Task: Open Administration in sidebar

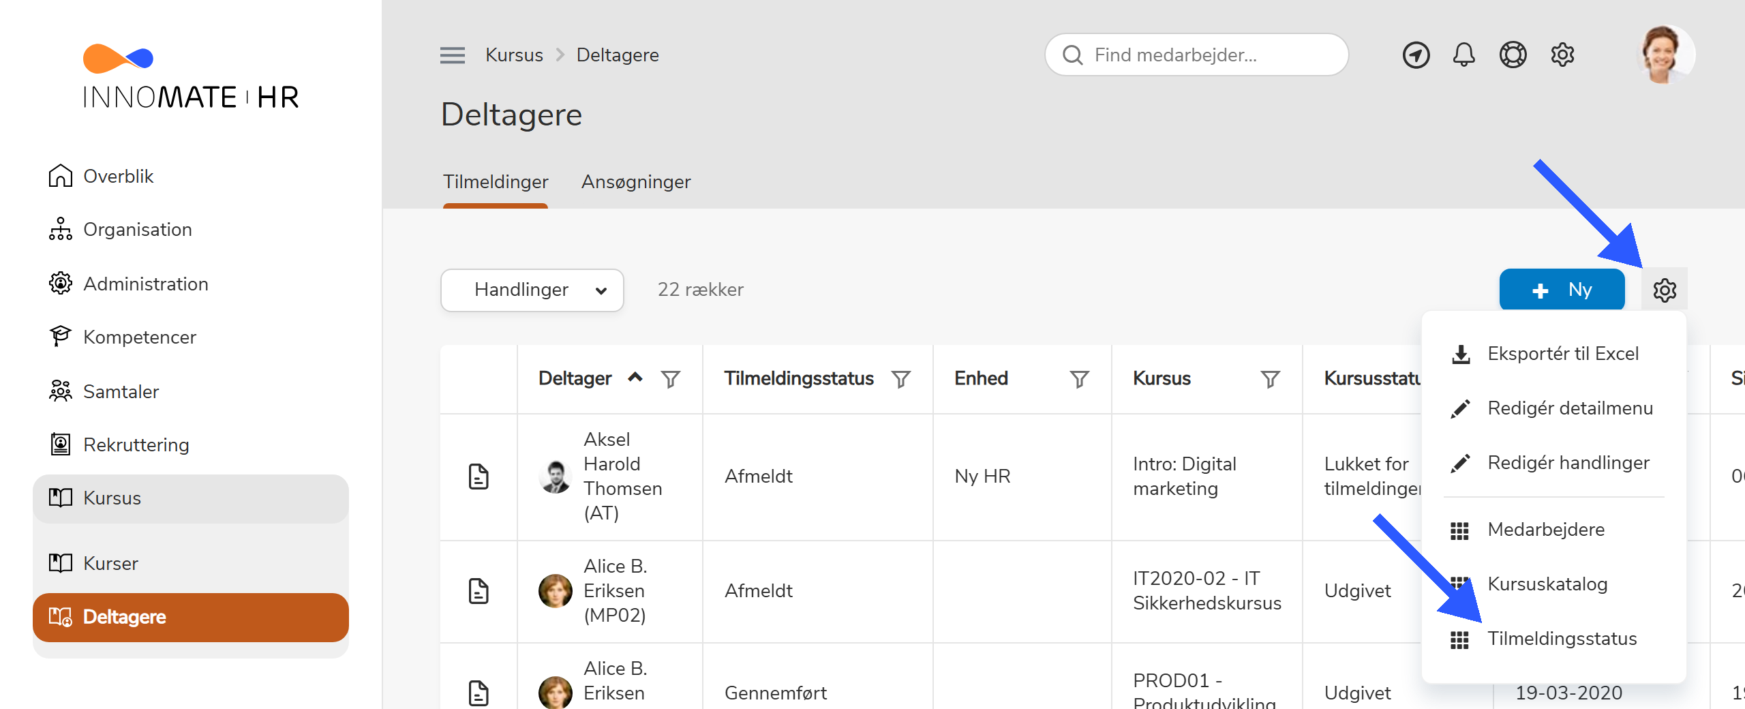Action: click(x=191, y=284)
